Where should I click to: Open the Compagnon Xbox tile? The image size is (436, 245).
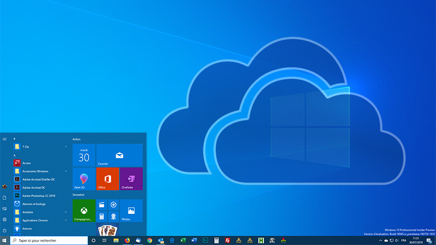(84, 211)
